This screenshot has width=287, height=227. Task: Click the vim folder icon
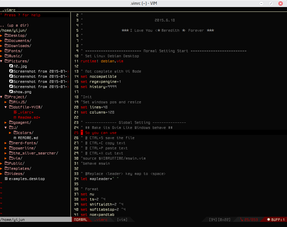tap(11, 158)
